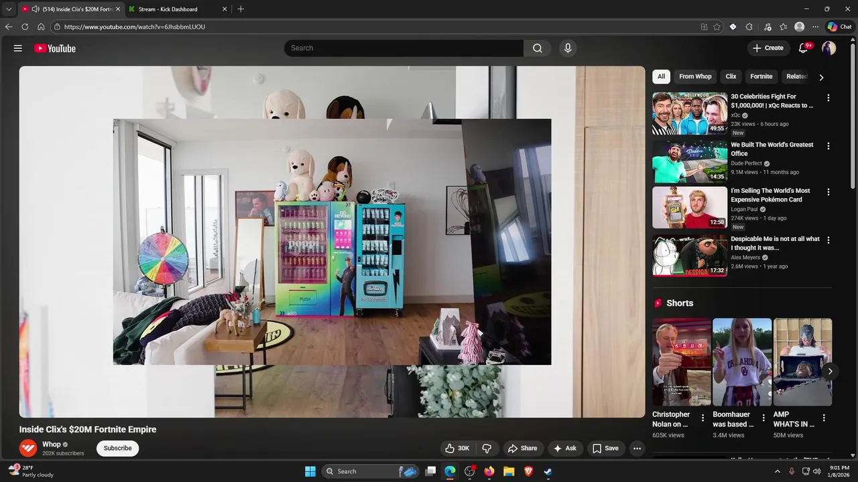Open options for Christopher Nolan short

point(702,418)
